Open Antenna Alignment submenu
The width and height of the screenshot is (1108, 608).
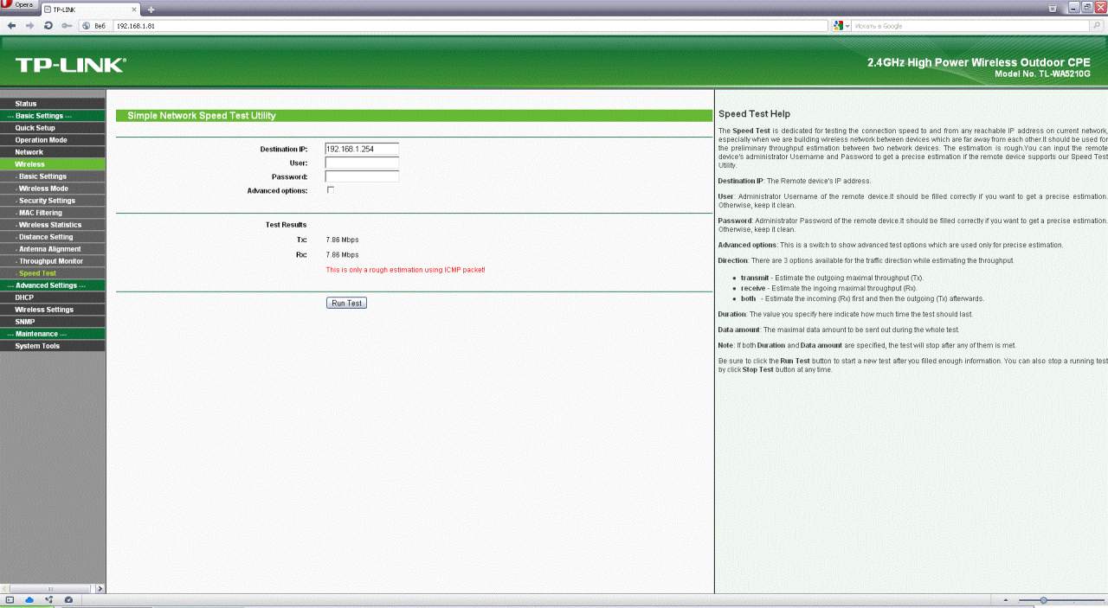click(x=53, y=249)
